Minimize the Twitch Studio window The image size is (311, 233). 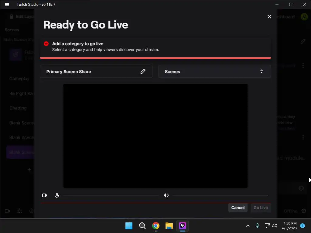click(x=277, y=5)
